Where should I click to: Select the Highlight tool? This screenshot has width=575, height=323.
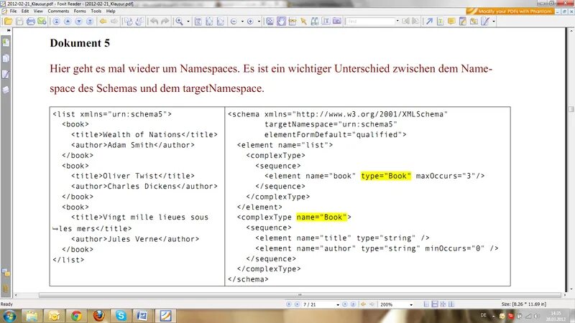[463, 22]
